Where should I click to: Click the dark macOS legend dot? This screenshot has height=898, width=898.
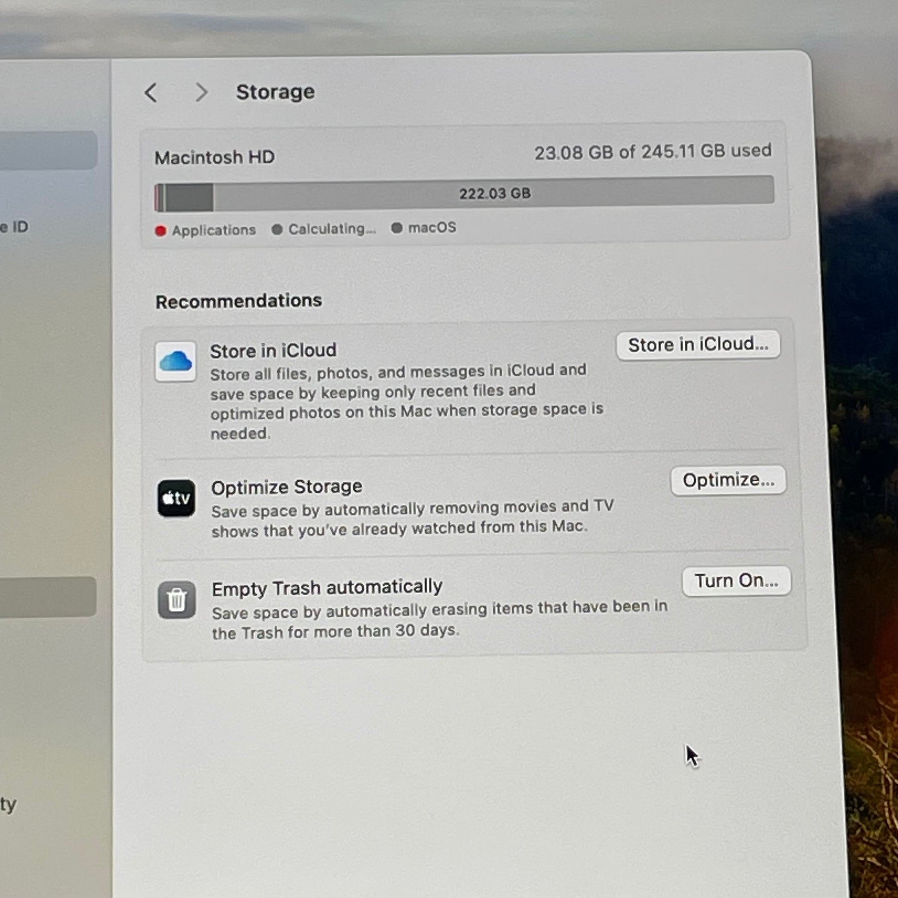click(x=396, y=228)
